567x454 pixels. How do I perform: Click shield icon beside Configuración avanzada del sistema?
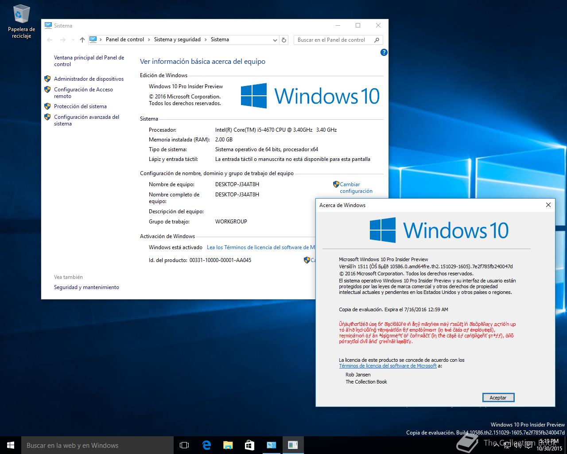click(47, 117)
